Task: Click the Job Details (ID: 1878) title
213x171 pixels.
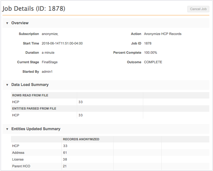Action: tap(34, 9)
